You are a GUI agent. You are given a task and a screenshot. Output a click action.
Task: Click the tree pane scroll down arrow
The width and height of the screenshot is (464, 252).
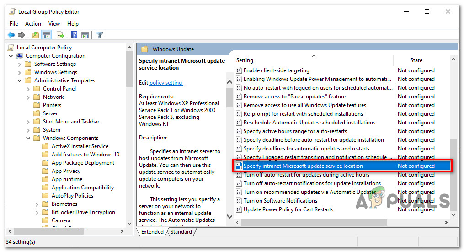click(x=130, y=224)
